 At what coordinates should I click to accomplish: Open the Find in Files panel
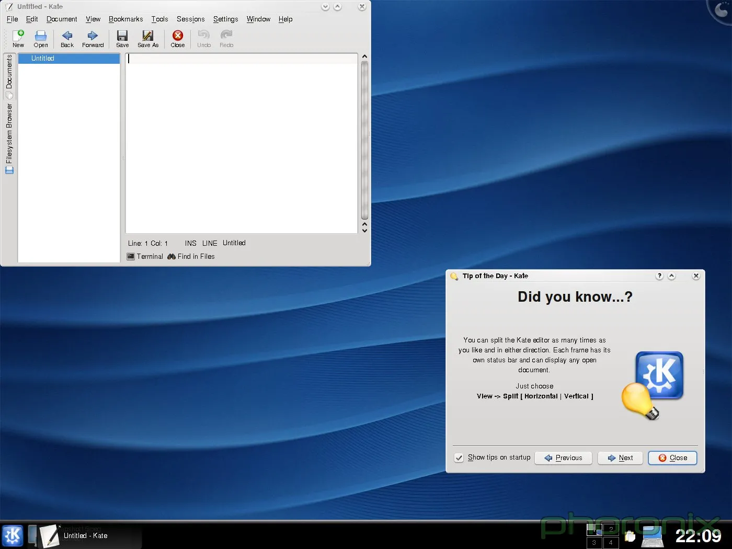[191, 257]
